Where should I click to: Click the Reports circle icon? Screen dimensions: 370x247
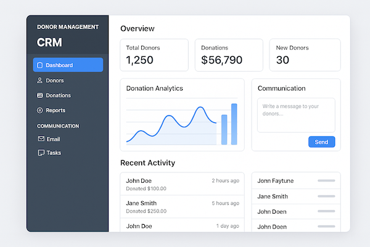click(40, 110)
